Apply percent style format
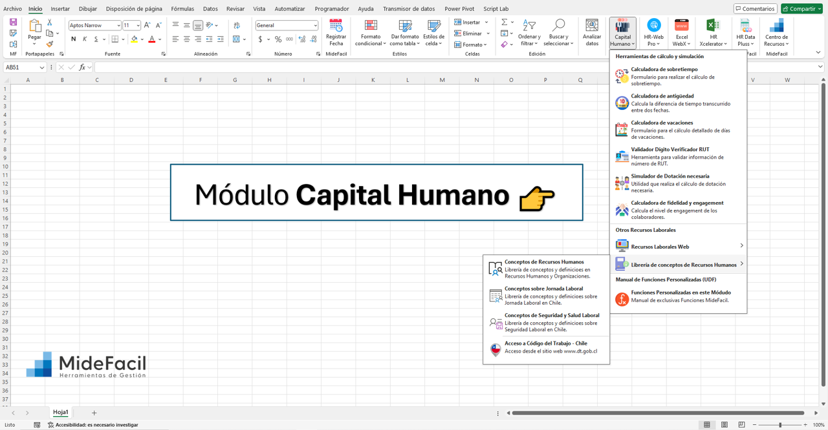The image size is (828, 430). point(278,39)
